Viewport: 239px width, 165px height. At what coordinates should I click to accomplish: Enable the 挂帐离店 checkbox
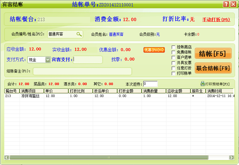pos(173,47)
